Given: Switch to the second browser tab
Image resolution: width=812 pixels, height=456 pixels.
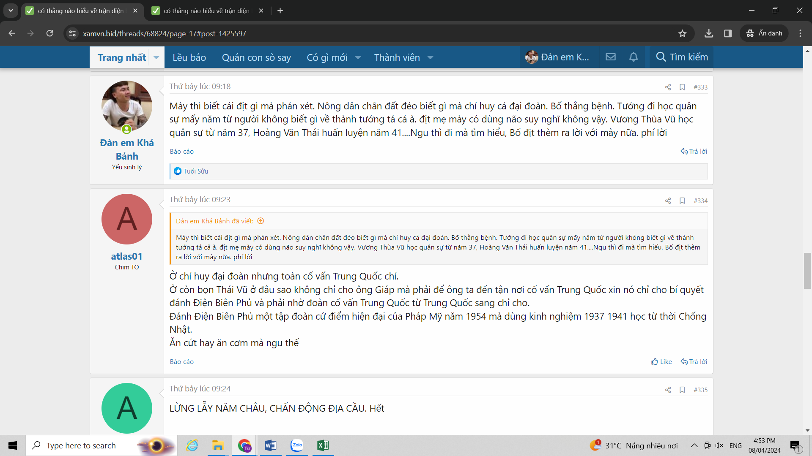Looking at the screenshot, I should [206, 11].
